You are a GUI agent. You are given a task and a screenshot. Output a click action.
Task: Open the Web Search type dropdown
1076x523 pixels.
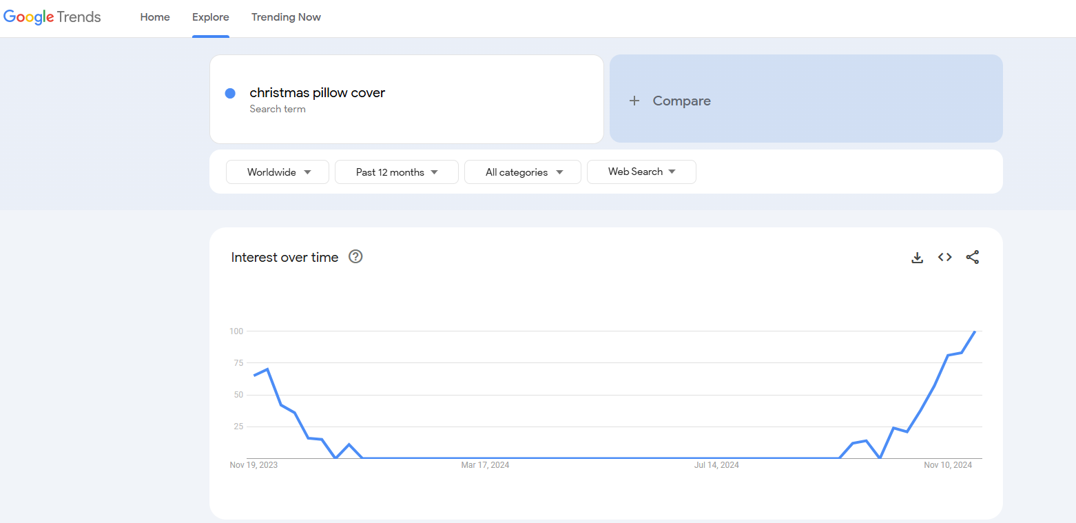641,172
